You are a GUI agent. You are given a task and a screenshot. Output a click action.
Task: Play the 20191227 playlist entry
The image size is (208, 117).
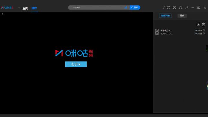[x=166, y=34]
